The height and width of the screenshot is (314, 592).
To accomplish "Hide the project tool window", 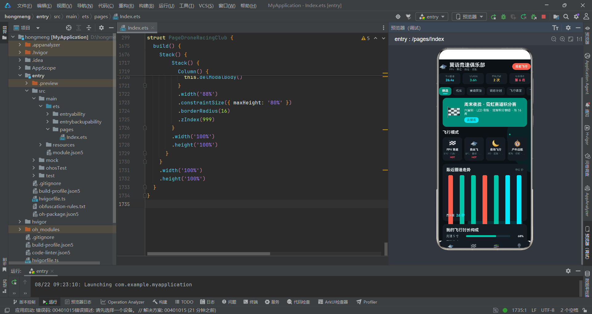I will pos(111,28).
